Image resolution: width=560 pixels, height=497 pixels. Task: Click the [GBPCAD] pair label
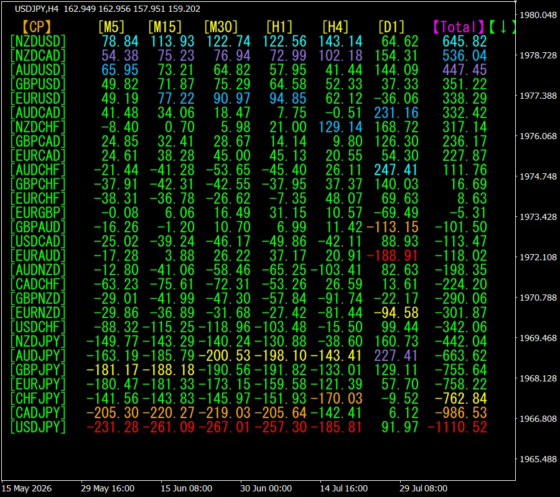[38, 141]
